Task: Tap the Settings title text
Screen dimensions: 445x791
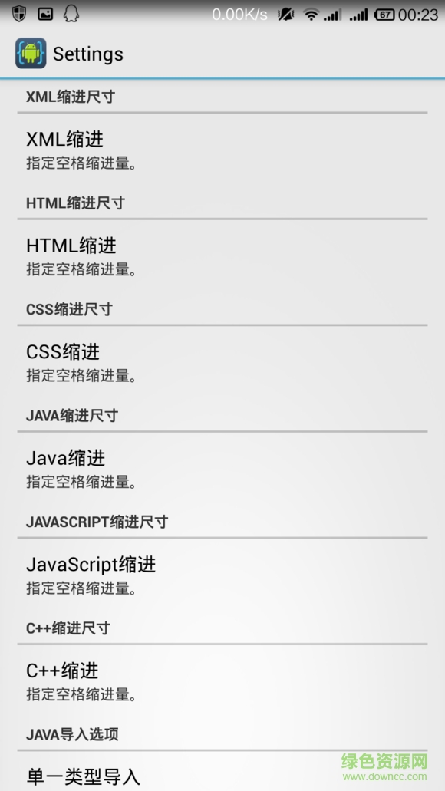Action: (87, 54)
